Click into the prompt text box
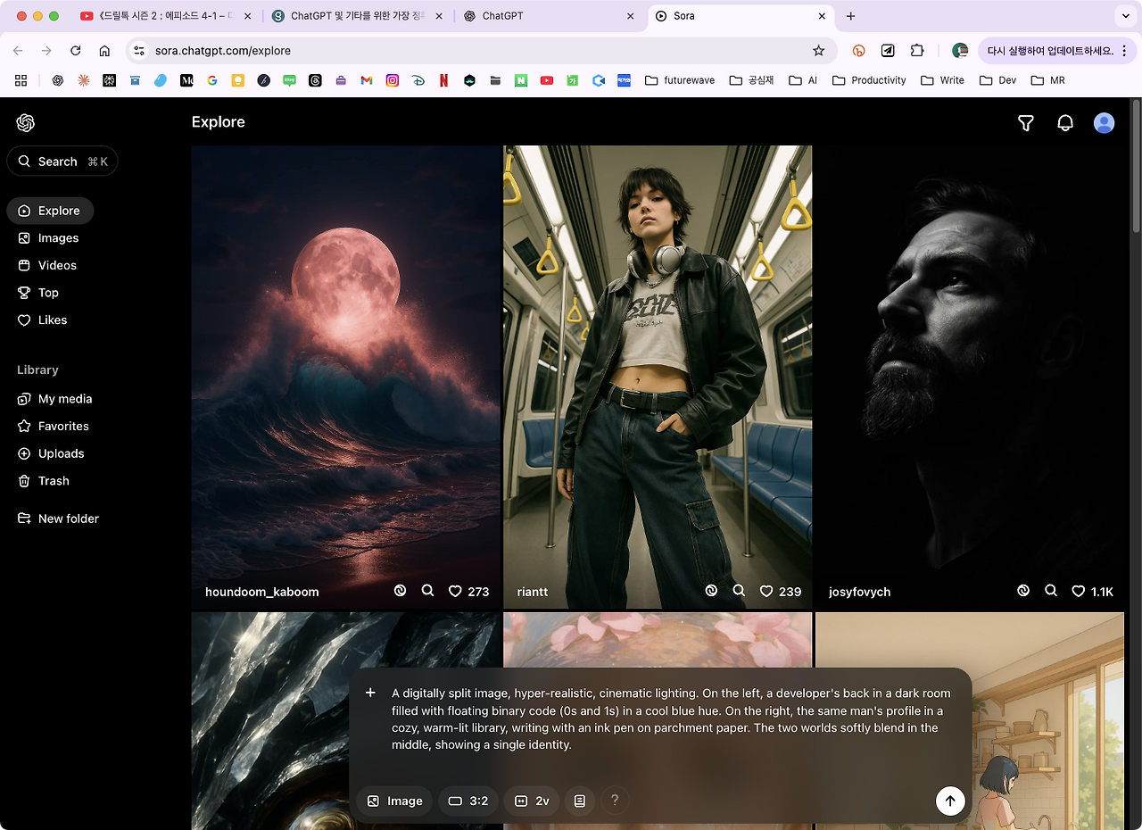 671,718
